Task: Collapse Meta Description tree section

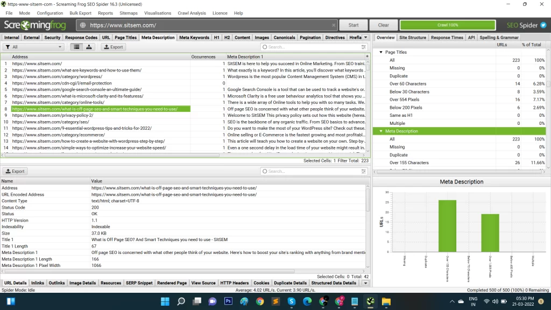Action: tap(381, 131)
